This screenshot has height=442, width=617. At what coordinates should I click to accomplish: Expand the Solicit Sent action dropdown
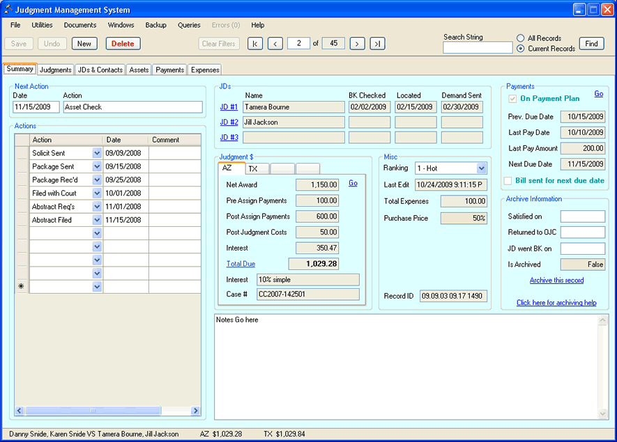(x=97, y=153)
